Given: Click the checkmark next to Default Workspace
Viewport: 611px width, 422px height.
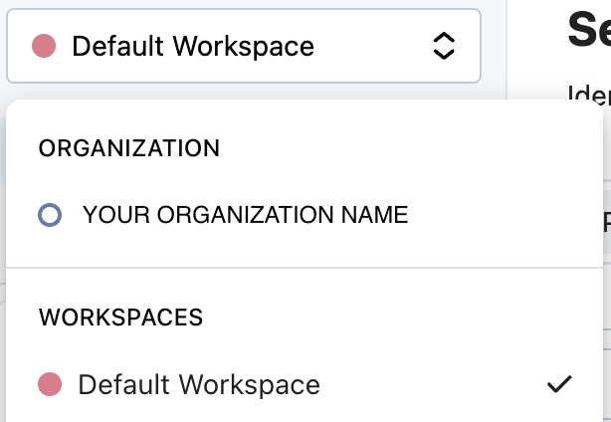Looking at the screenshot, I should [x=559, y=384].
